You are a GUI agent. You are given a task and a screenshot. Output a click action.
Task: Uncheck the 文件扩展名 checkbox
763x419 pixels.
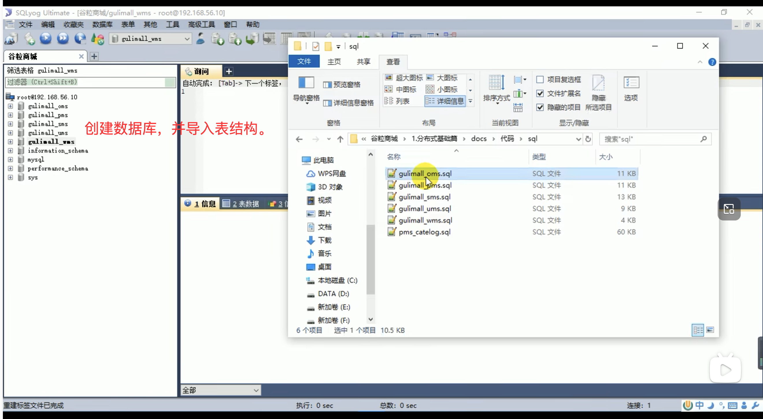(540, 93)
